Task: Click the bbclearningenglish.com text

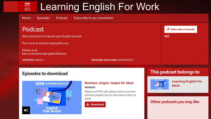Action: tap(54, 43)
